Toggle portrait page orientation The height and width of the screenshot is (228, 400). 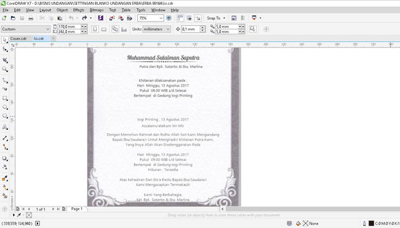pyautogui.click(x=95, y=29)
